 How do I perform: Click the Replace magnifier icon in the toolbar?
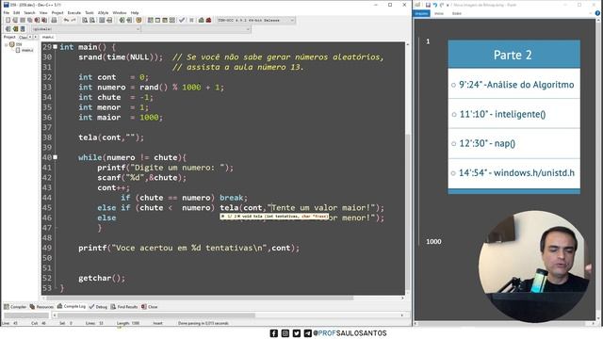point(92,20)
